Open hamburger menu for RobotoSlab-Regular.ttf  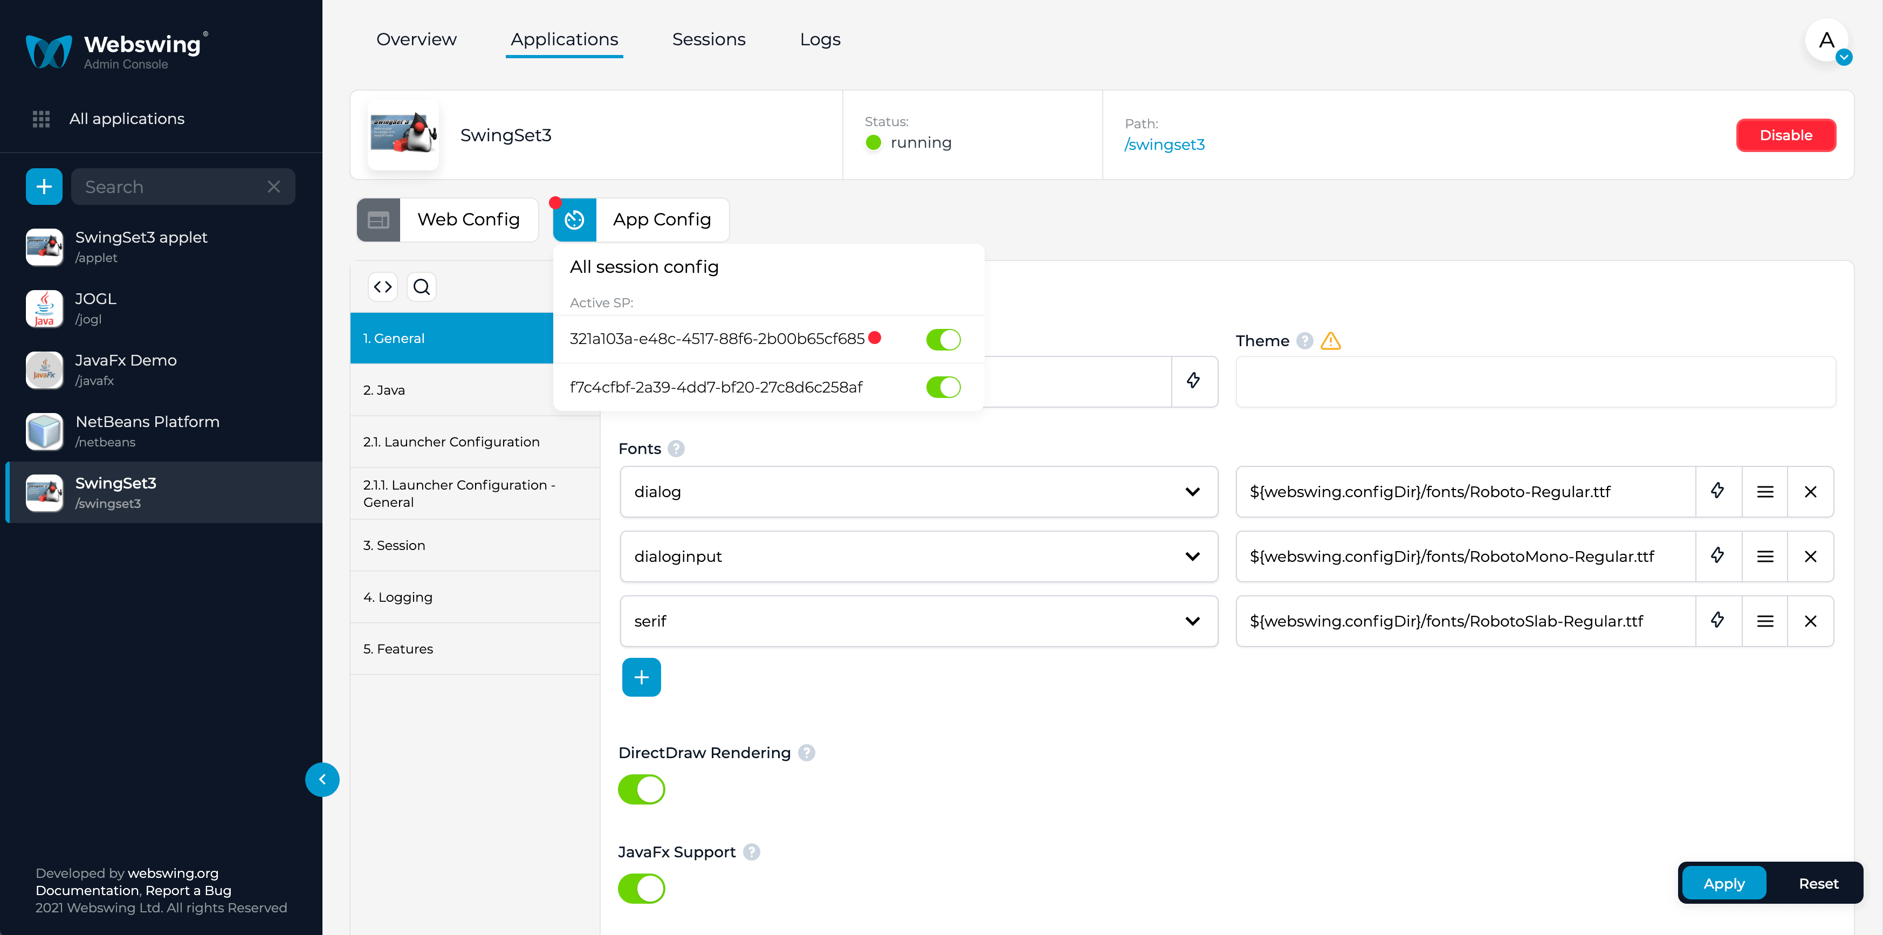click(1765, 621)
